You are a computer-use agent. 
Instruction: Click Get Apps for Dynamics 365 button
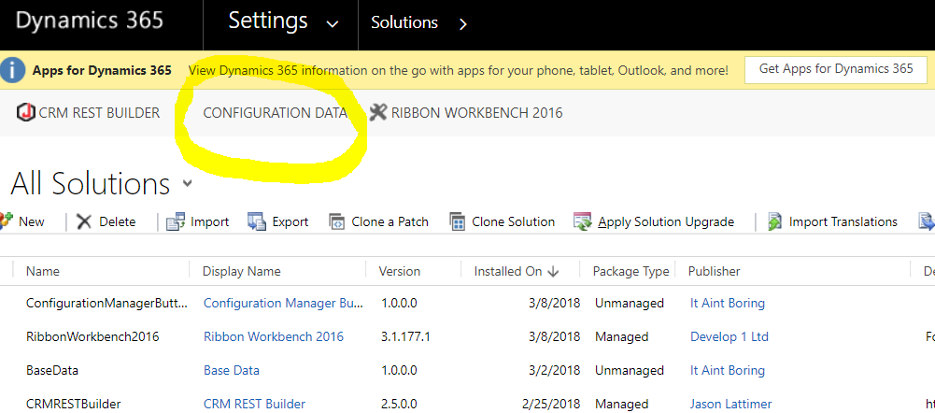click(x=836, y=69)
